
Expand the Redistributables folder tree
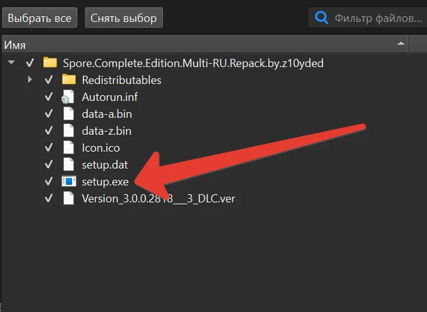(29, 80)
